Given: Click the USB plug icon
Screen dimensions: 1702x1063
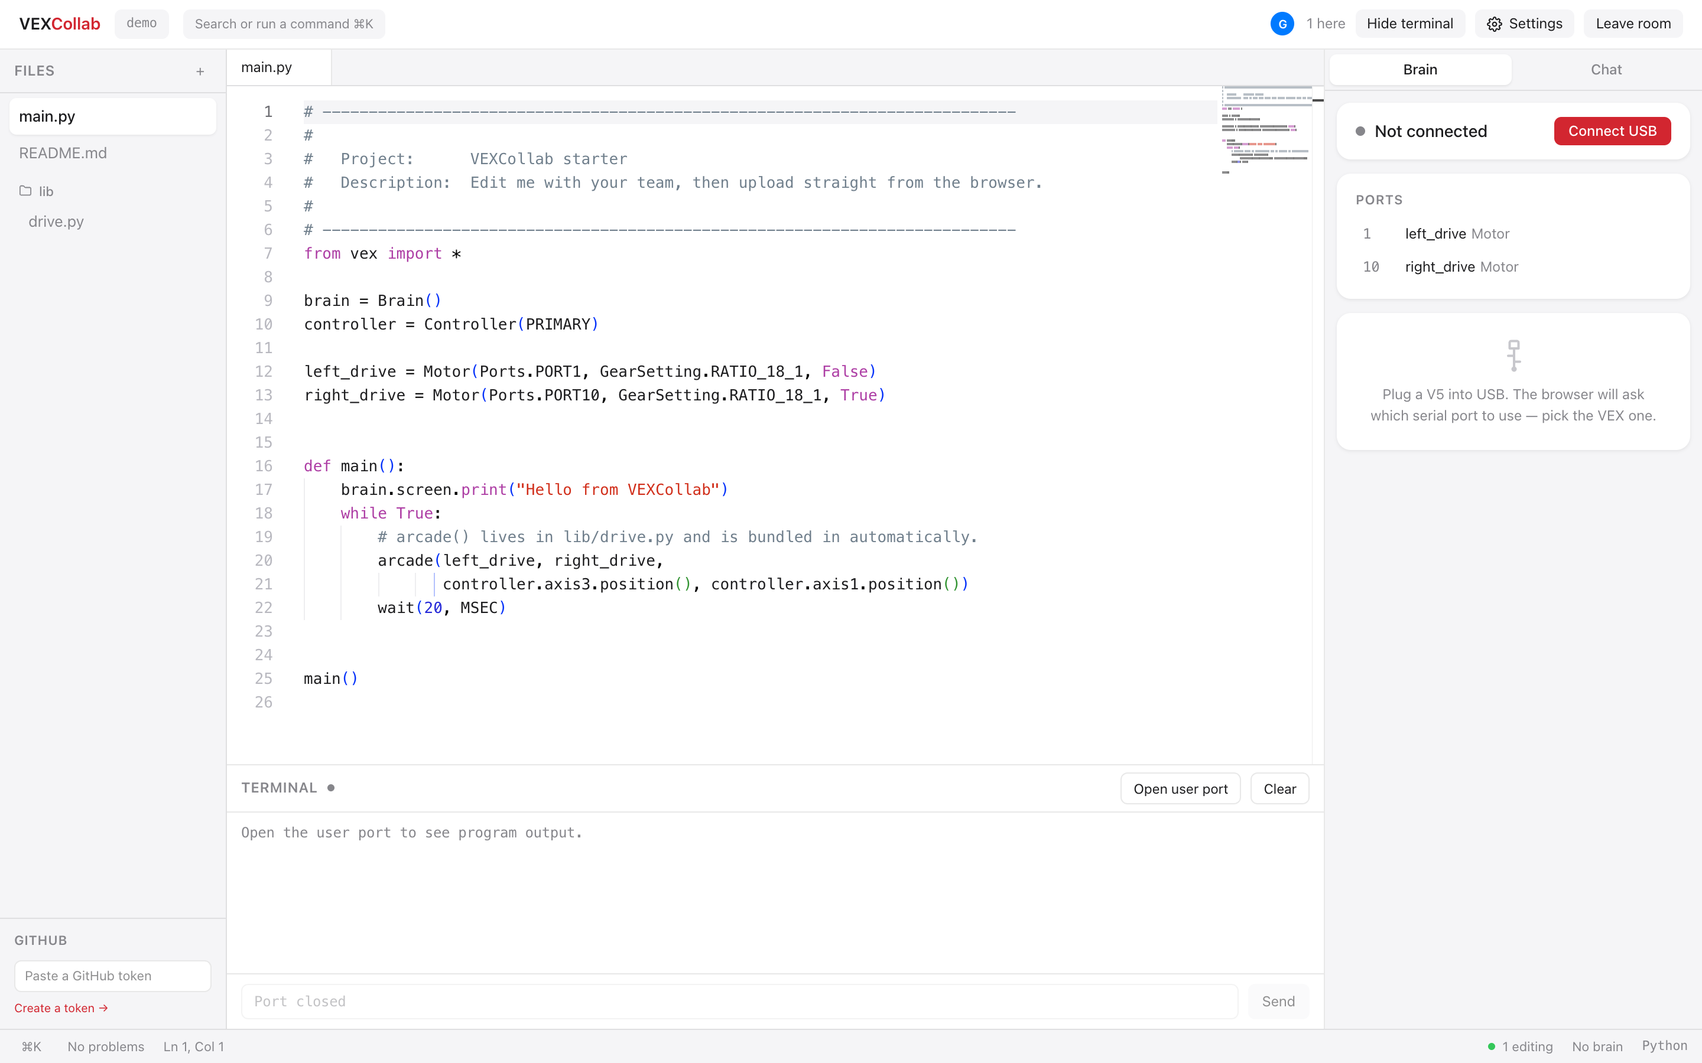Looking at the screenshot, I should click(x=1513, y=355).
